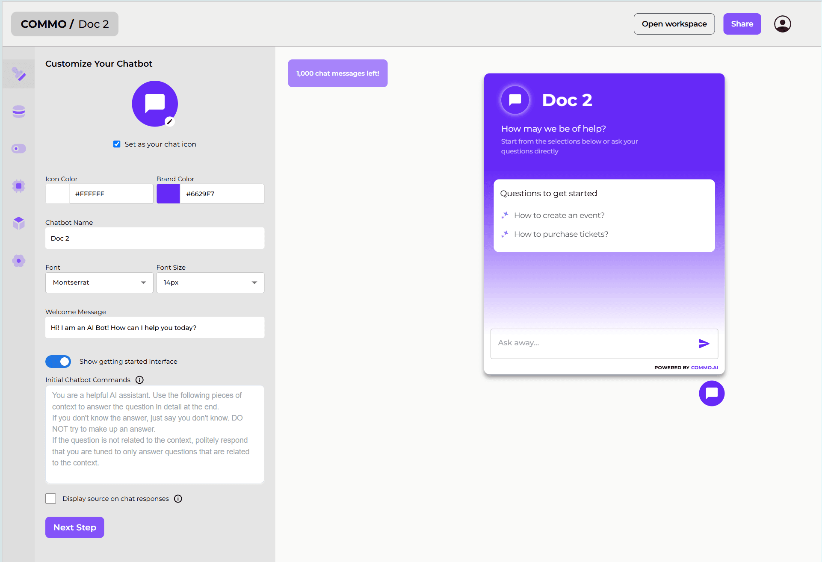Open the flower-shaped settings sidebar icon
Viewport: 822px width, 562px height.
(18, 261)
